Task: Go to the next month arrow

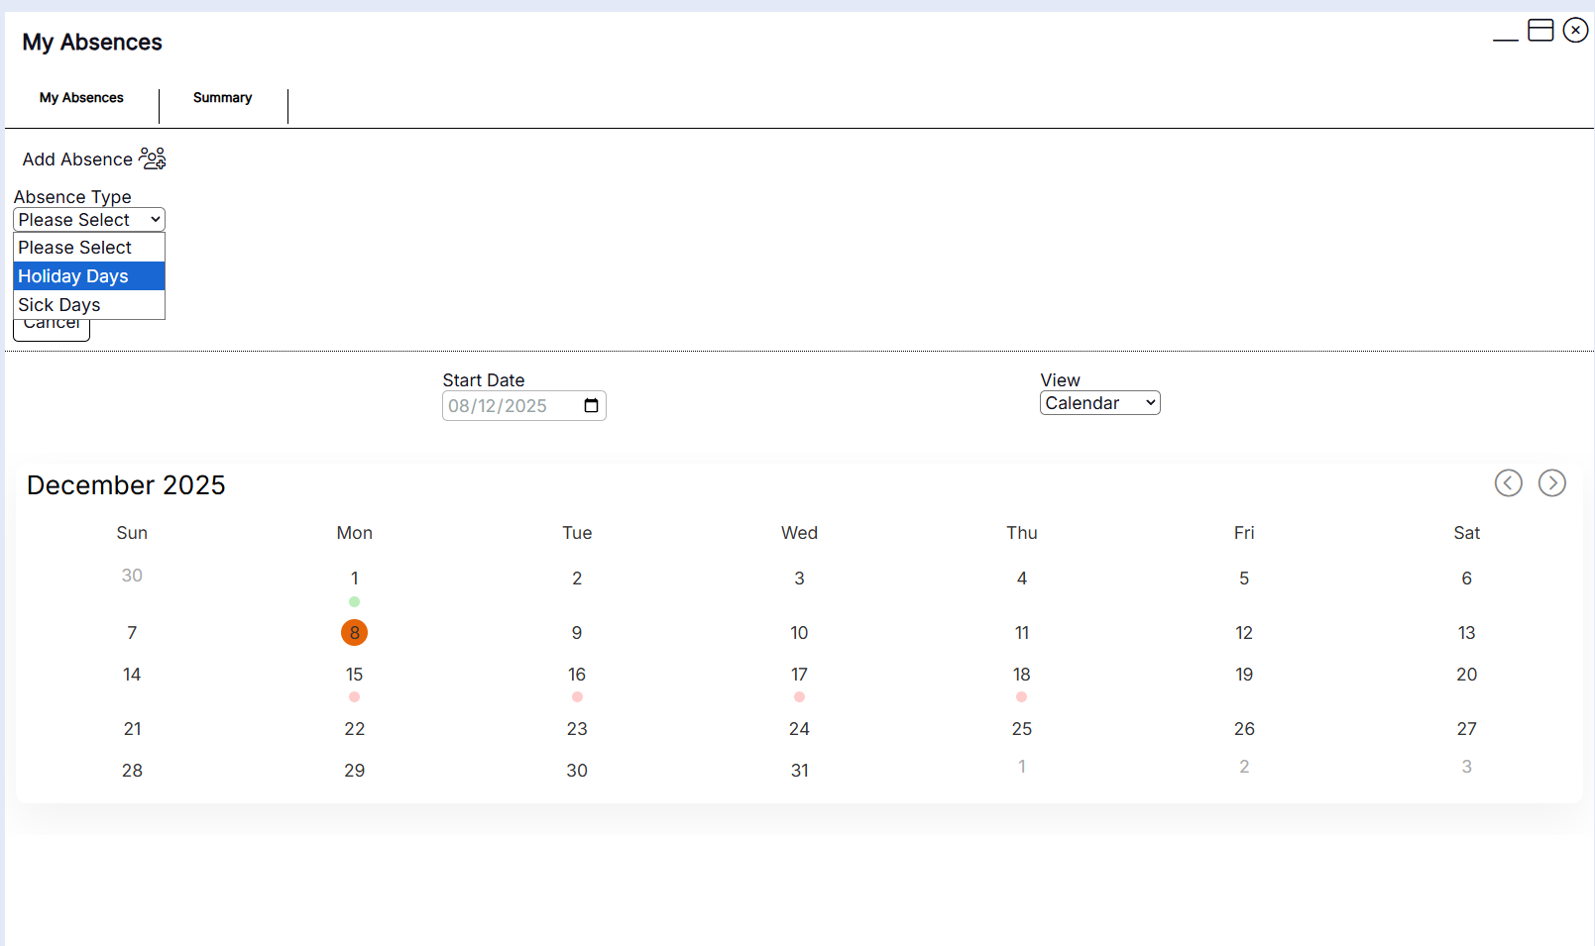Action: 1552,483
